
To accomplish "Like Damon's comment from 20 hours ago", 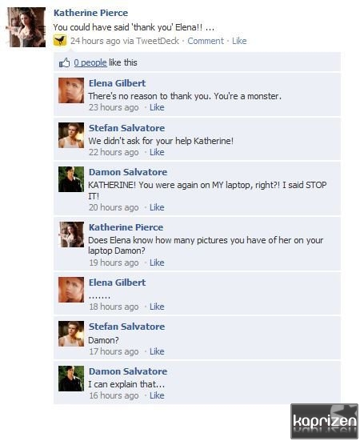I will pyautogui.click(x=157, y=207).
